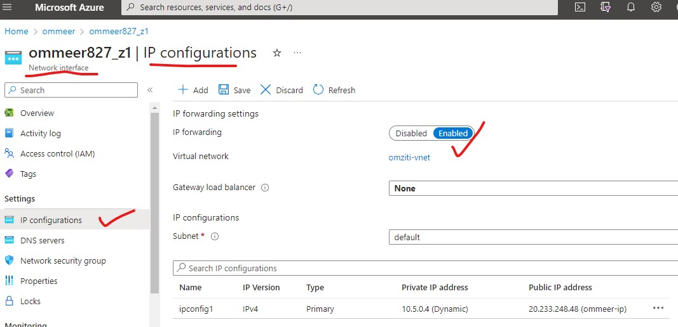Open the Azure portal hamburger menu
The width and height of the screenshot is (678, 327).
click(x=8, y=8)
